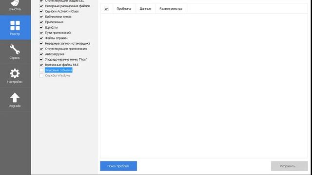Toggle 'Файлы справки' checkbox
Viewport: 312px width, 175px height.
click(41, 38)
